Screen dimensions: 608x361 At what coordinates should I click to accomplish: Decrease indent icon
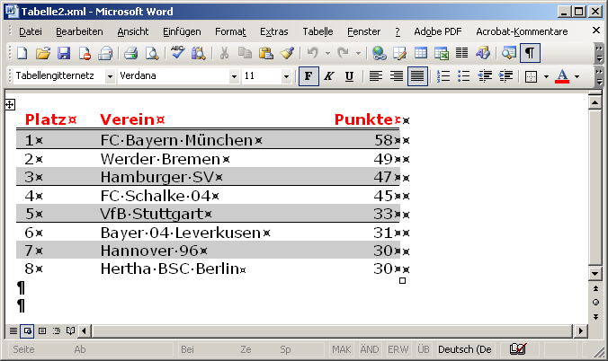coord(485,76)
